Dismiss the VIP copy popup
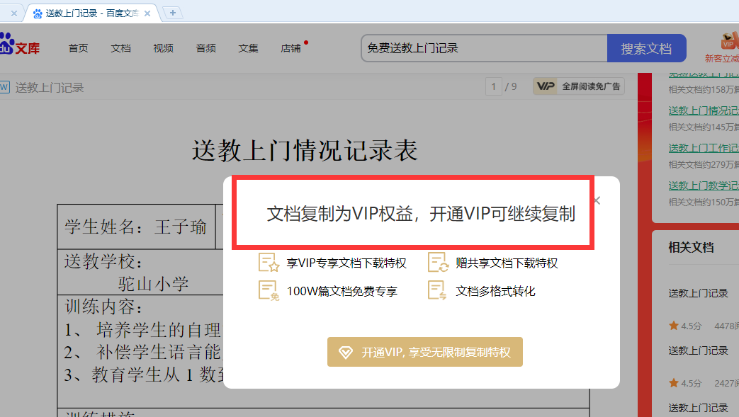 (x=596, y=200)
